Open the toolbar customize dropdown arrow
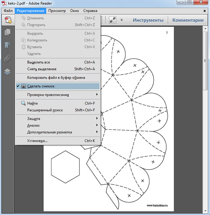 [x=121, y=20]
